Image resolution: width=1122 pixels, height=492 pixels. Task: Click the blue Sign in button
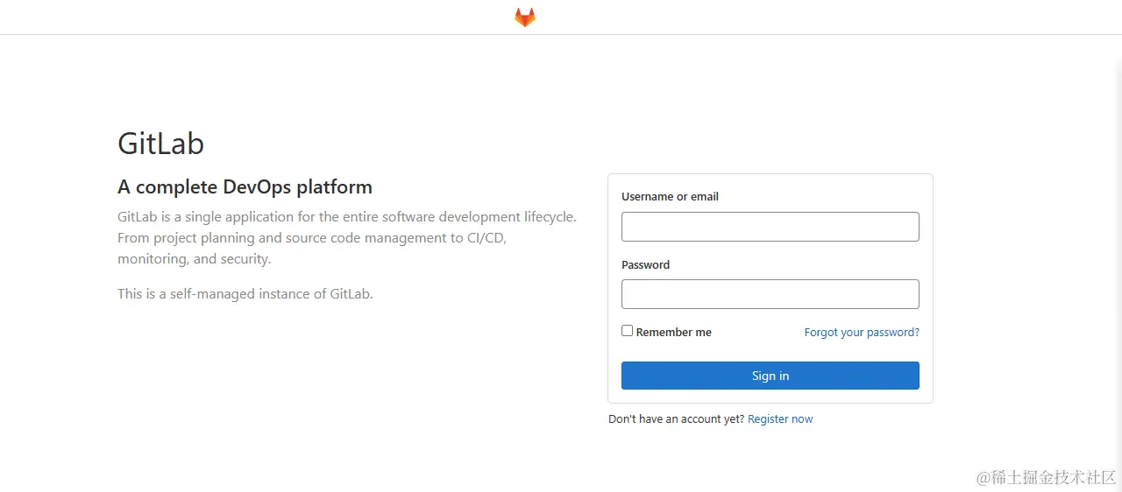tap(770, 376)
